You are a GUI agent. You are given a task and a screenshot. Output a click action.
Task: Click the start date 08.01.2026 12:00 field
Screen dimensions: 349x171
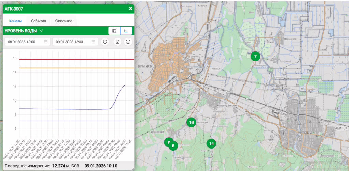click(24, 42)
